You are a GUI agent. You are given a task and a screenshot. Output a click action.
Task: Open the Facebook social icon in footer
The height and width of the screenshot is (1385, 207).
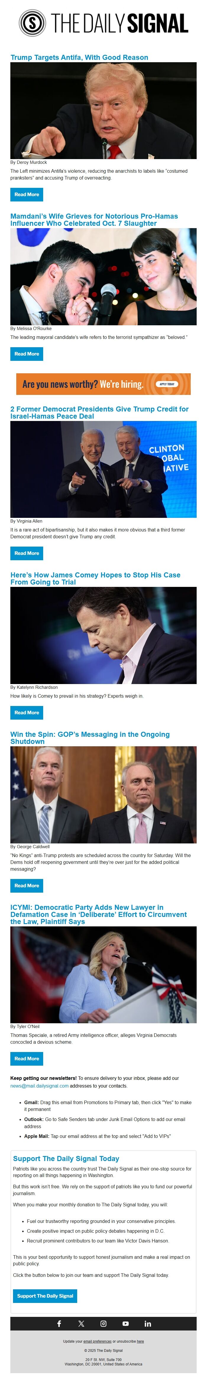[59, 1324]
